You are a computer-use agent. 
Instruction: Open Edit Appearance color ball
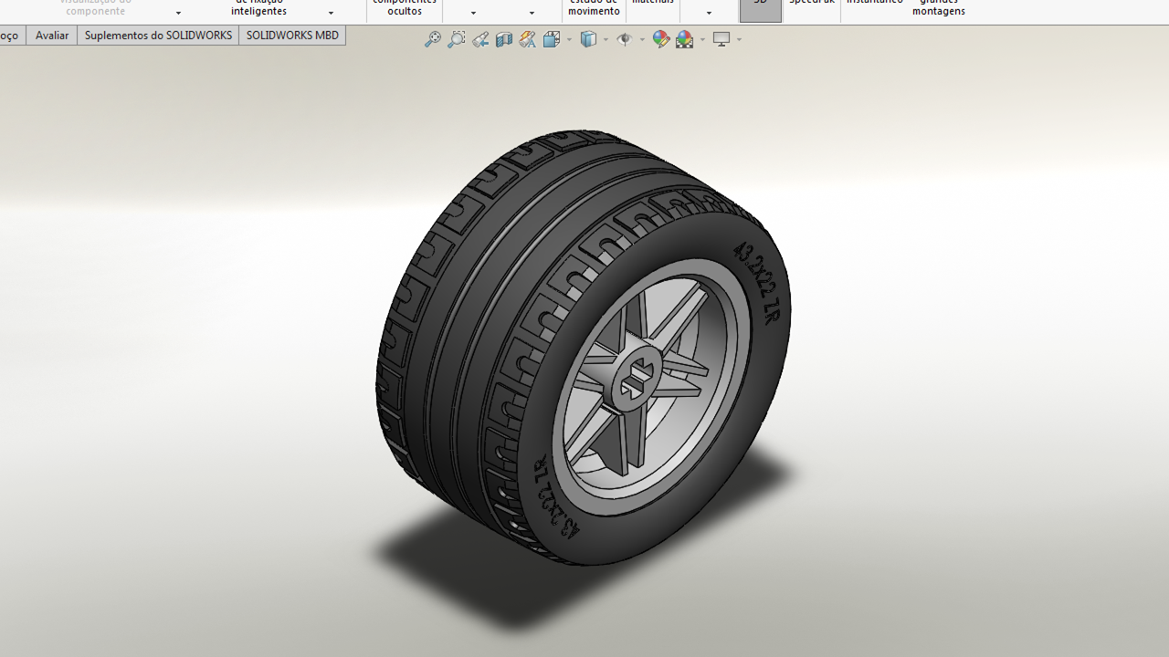click(x=661, y=39)
